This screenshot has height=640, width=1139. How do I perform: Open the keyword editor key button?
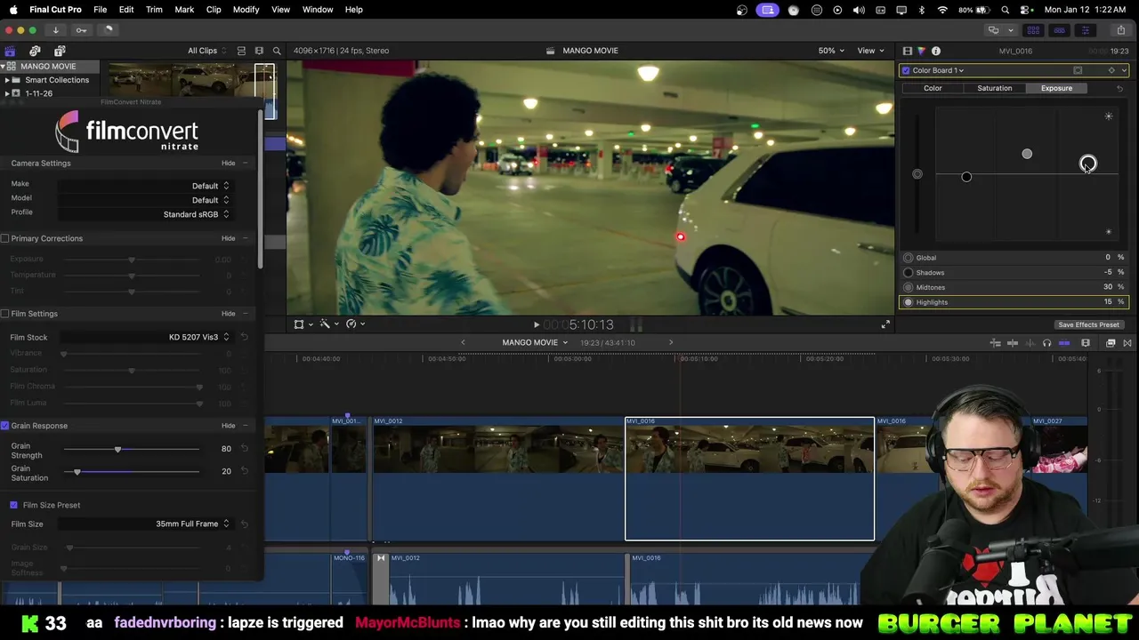click(x=81, y=30)
